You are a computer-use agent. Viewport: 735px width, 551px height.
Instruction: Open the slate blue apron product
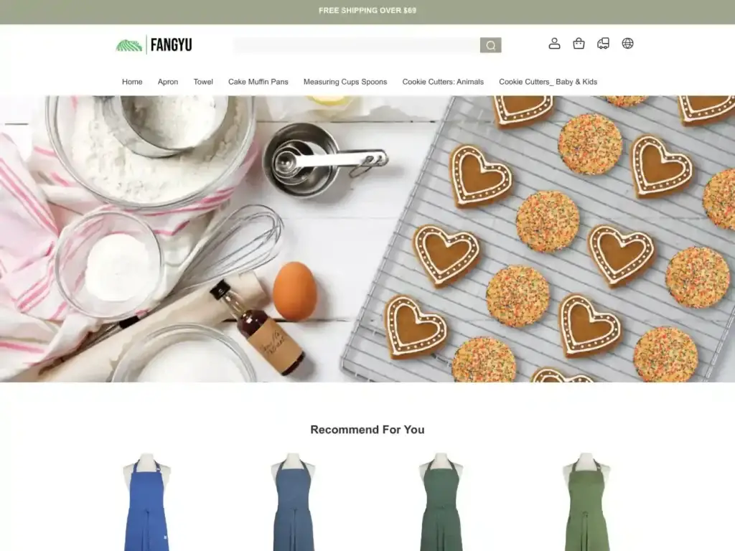[294, 501]
